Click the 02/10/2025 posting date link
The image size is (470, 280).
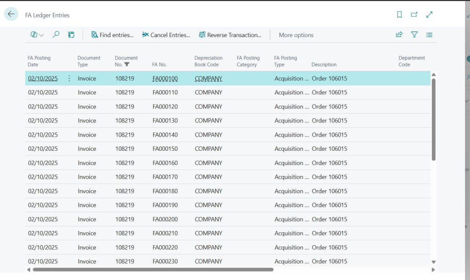pyautogui.click(x=43, y=78)
